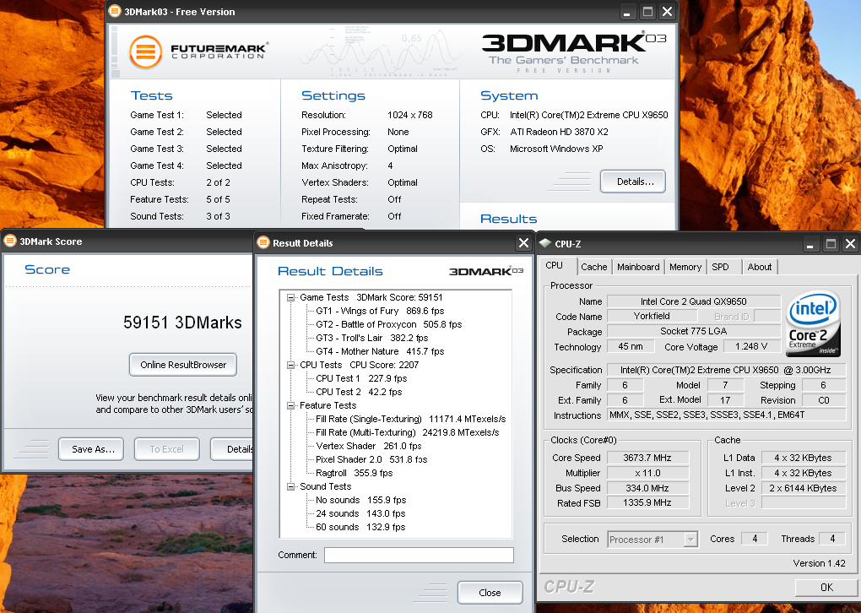Select the GT4 - Mother Nature result

(380, 351)
